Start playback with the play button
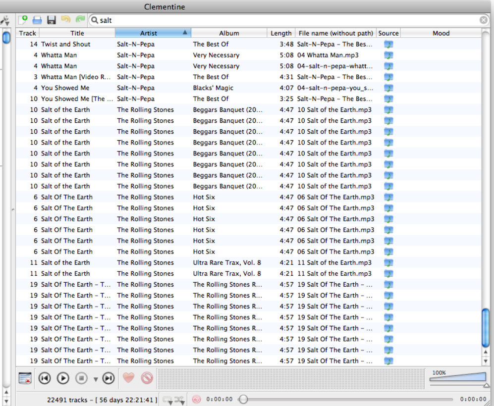This screenshot has height=406, width=494. click(x=63, y=378)
